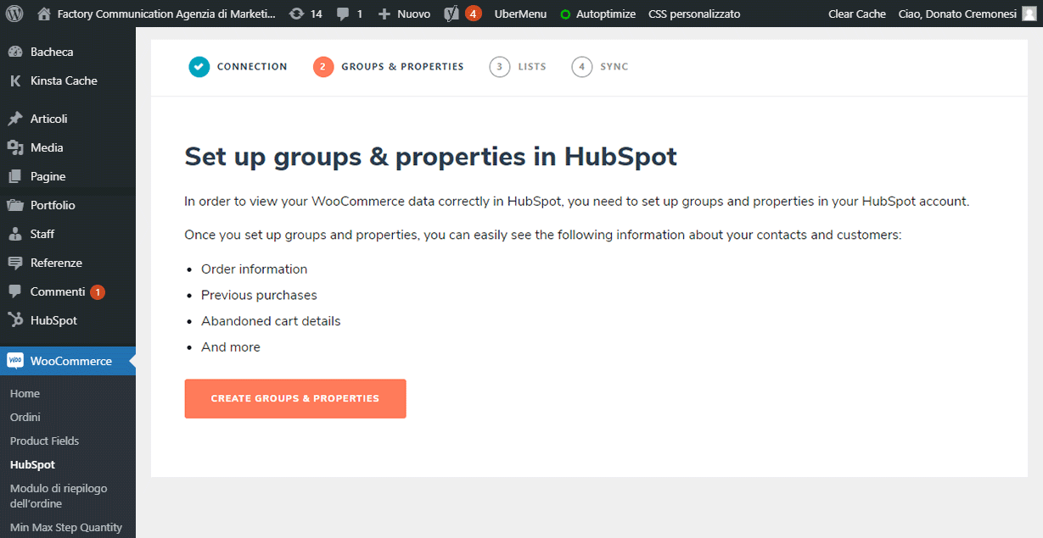
Task: Go to the Connection step tab
Action: 238,67
